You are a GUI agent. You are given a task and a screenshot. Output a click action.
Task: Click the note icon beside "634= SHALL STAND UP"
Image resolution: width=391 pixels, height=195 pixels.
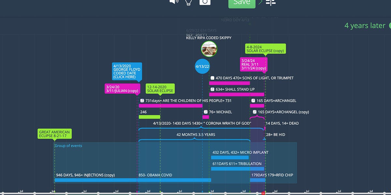[212, 89]
